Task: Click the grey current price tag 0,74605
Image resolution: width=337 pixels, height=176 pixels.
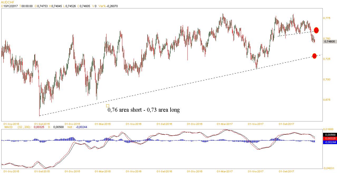Action: [329, 41]
